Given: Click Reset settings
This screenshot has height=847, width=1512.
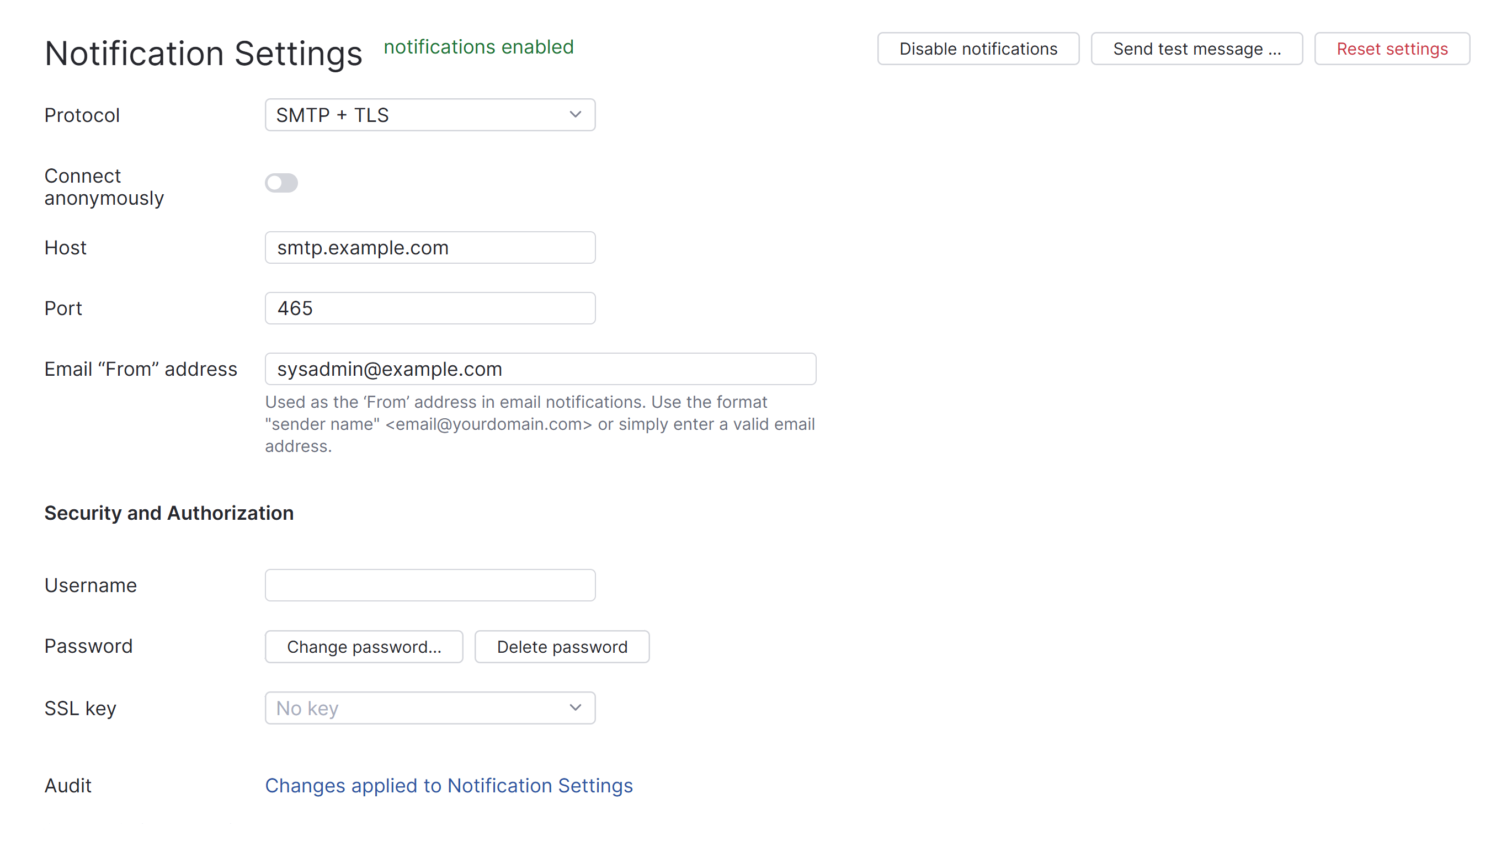Looking at the screenshot, I should [x=1392, y=49].
